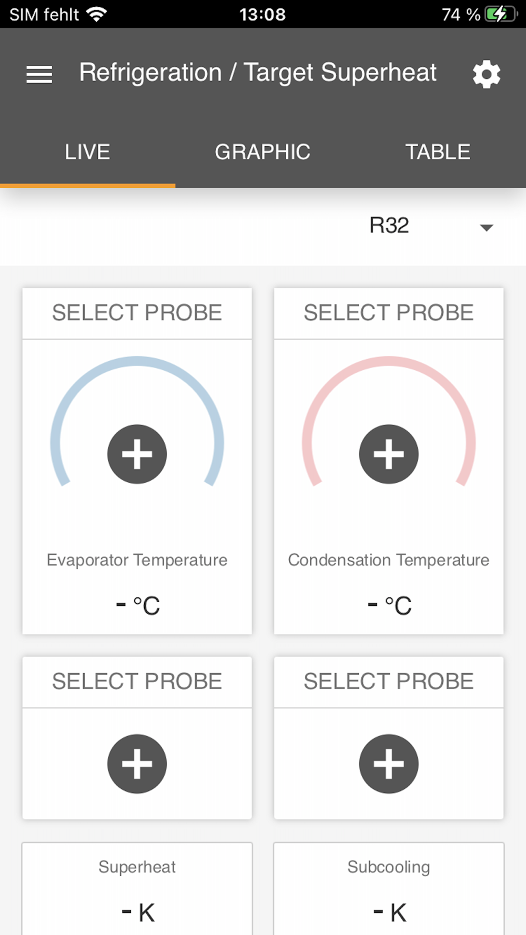Screen dimensions: 526x935
Task: Tap SELECT PROBE above Condensation Temperature
Action: click(x=389, y=313)
